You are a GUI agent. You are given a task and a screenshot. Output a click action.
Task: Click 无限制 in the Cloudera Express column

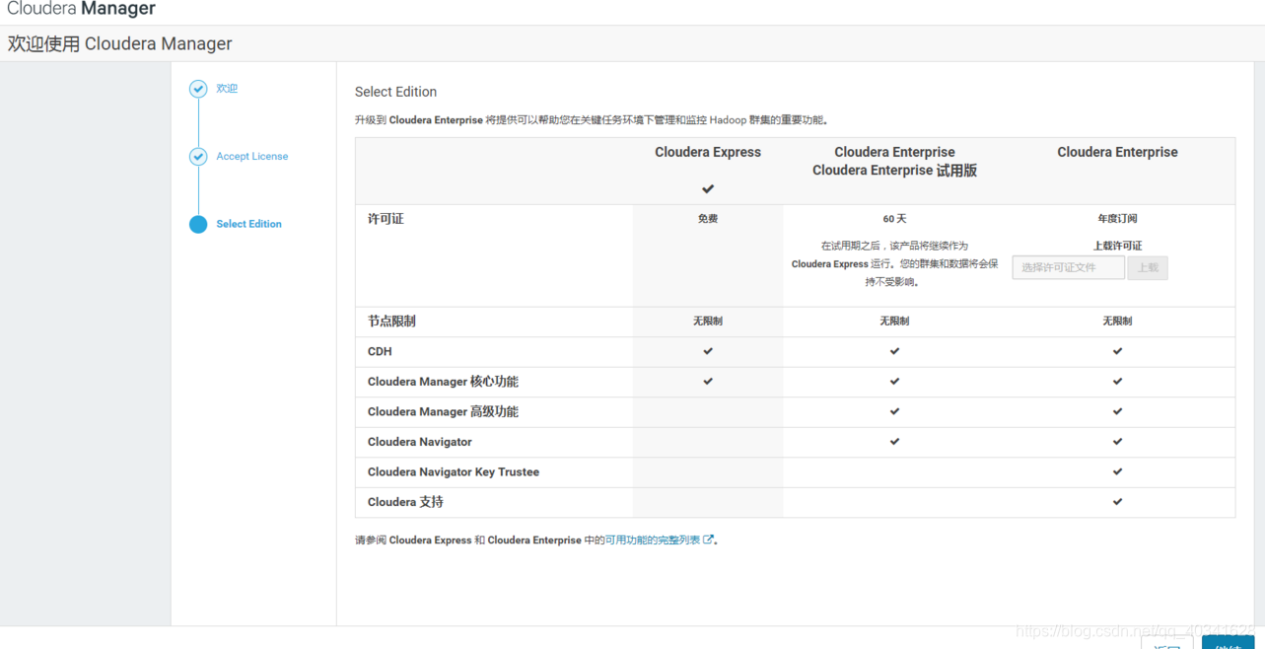(708, 321)
